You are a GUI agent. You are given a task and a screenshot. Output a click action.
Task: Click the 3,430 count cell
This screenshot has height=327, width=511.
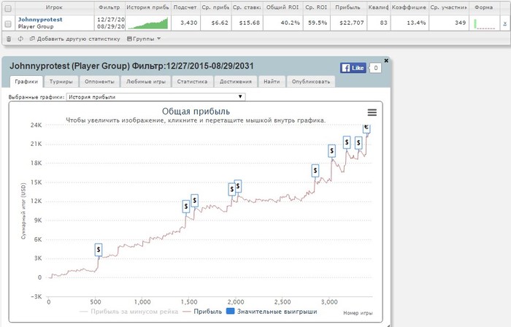click(185, 23)
